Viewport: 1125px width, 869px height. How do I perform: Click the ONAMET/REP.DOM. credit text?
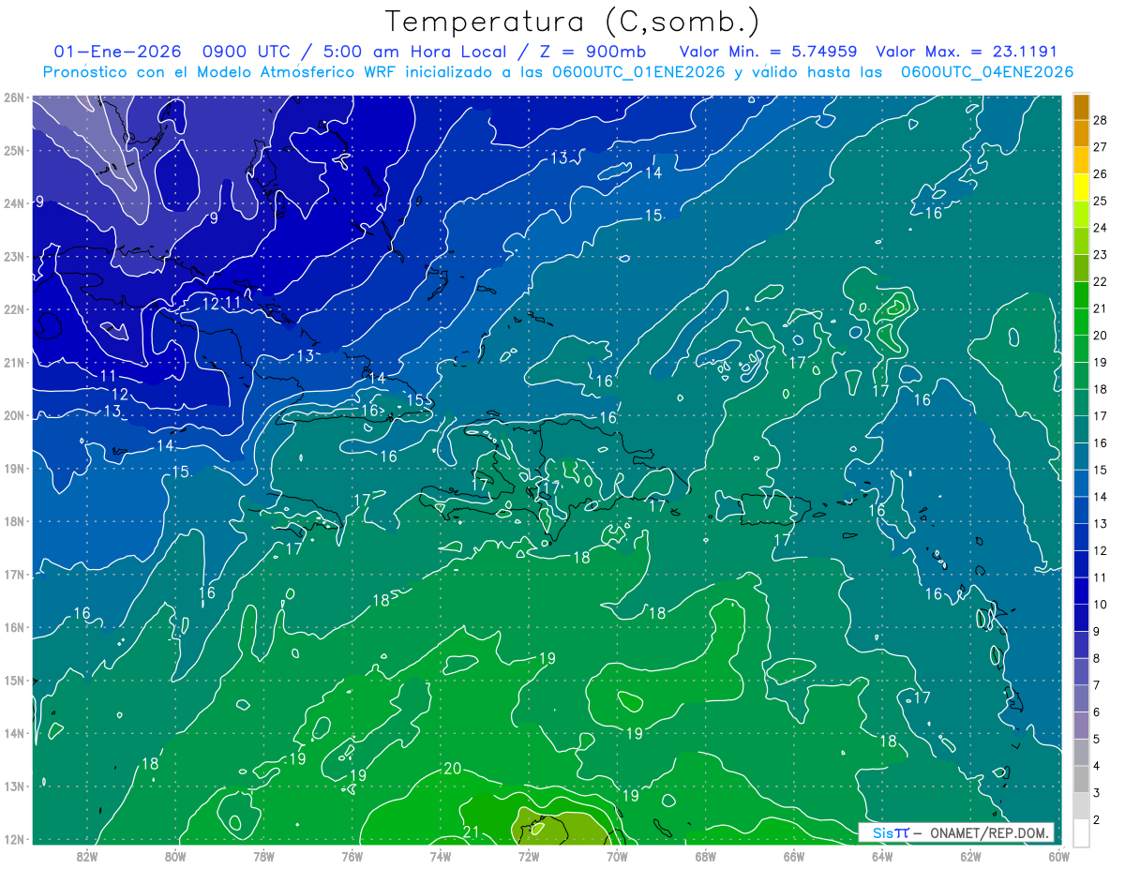pyautogui.click(x=990, y=832)
